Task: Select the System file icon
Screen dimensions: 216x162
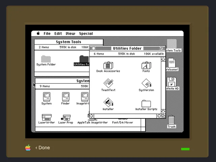Action: coord(47,97)
